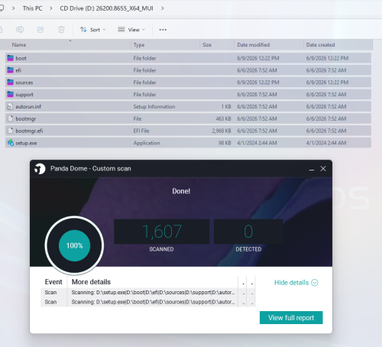This screenshot has width=382, height=347.
Task: Click the 100% progress circle
Action: coord(74,245)
